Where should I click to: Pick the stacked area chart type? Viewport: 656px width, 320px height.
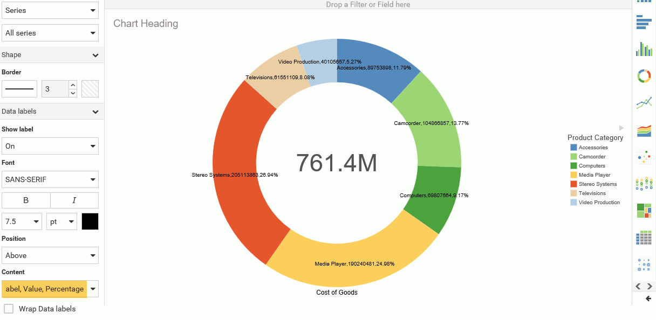point(644,130)
